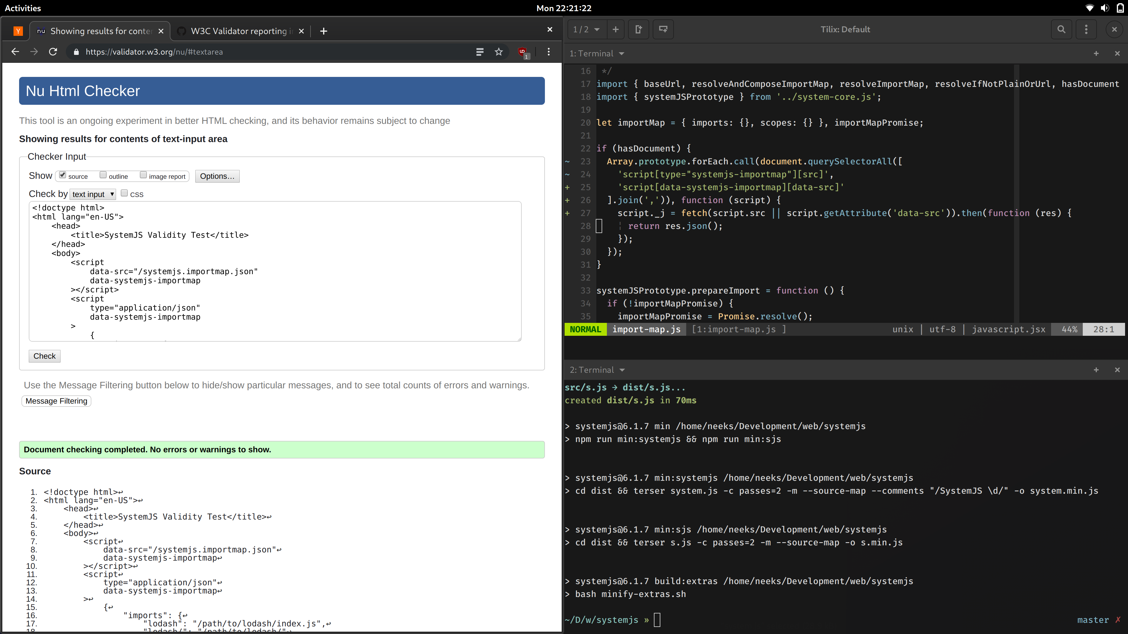The width and height of the screenshot is (1128, 634).
Task: Split the Tilix terminal horizontally
Action: coord(638,29)
